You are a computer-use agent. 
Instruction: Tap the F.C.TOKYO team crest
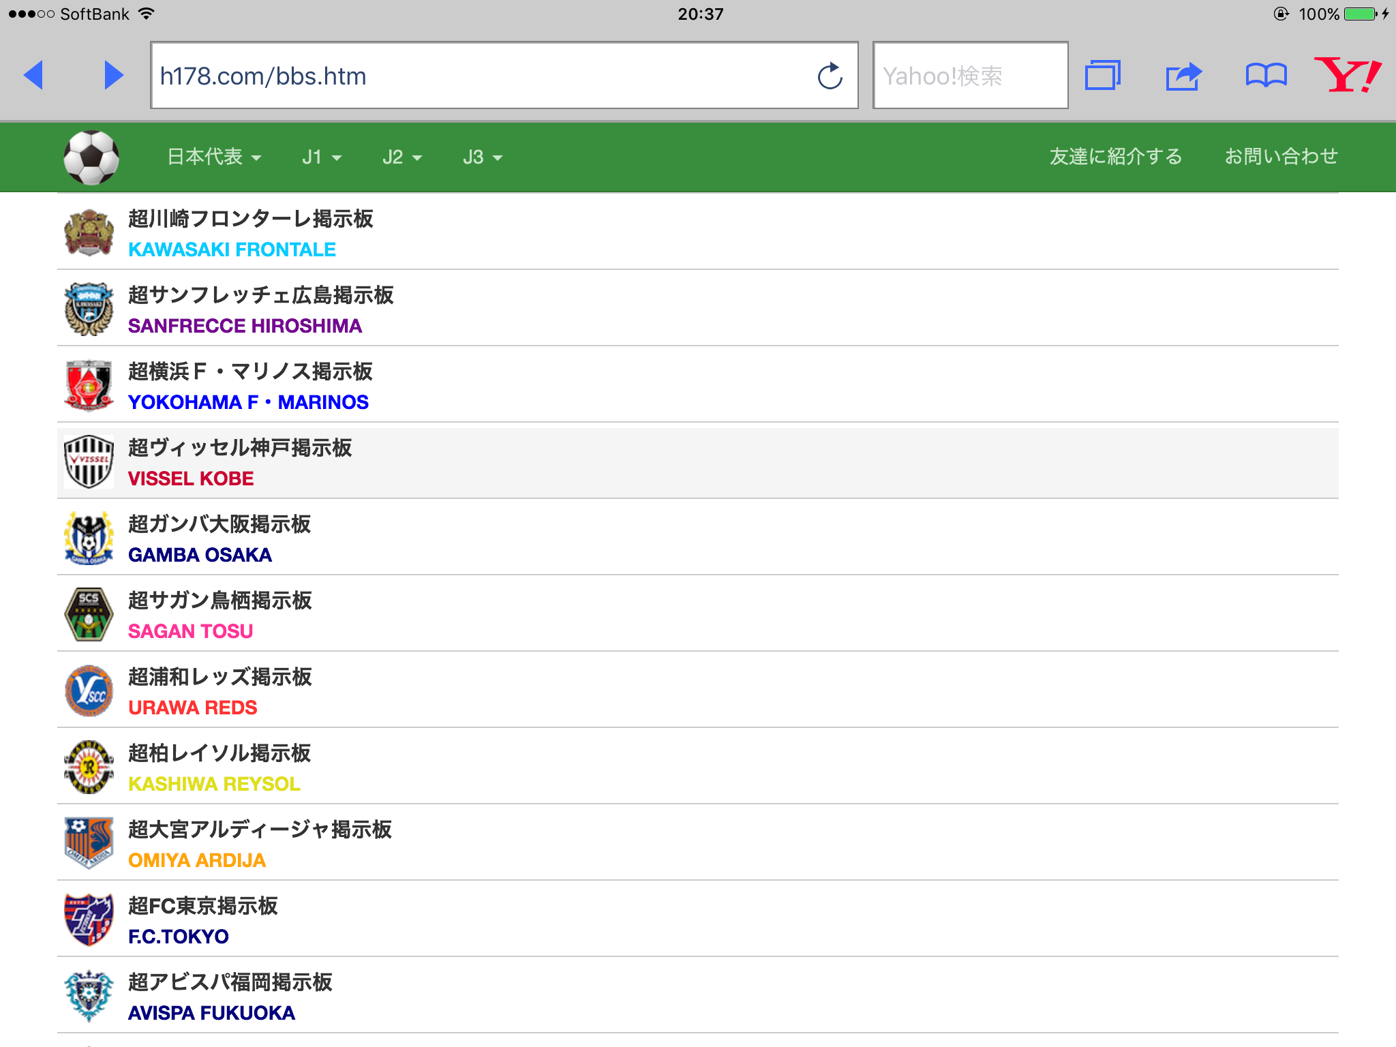[x=89, y=920]
